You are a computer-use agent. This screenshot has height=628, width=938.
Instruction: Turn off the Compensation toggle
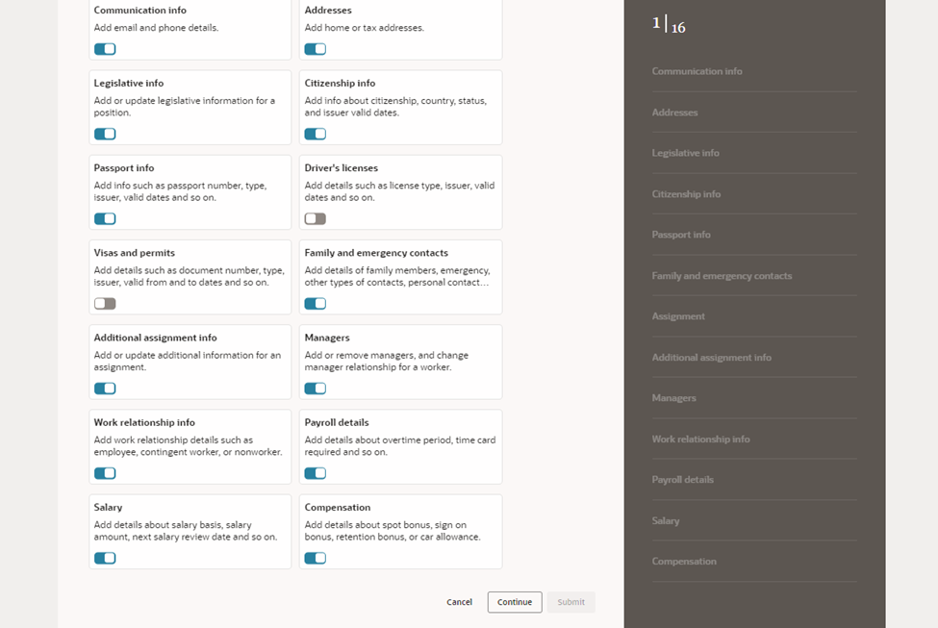coord(316,557)
